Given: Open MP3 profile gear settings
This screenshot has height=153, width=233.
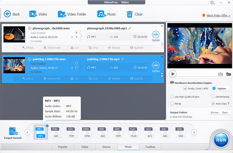Looking at the screenshot, I should [47, 126].
